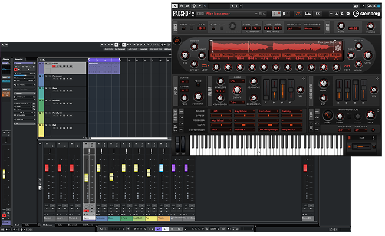Viewport: 385px width, 236px height.
Task: Click the stop button in transport bar
Action: coord(166,229)
